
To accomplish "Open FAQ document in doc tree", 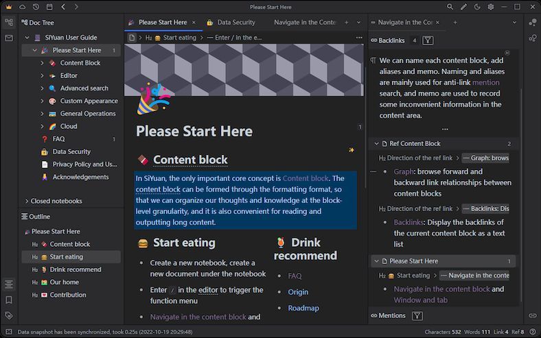I will coord(71,139).
